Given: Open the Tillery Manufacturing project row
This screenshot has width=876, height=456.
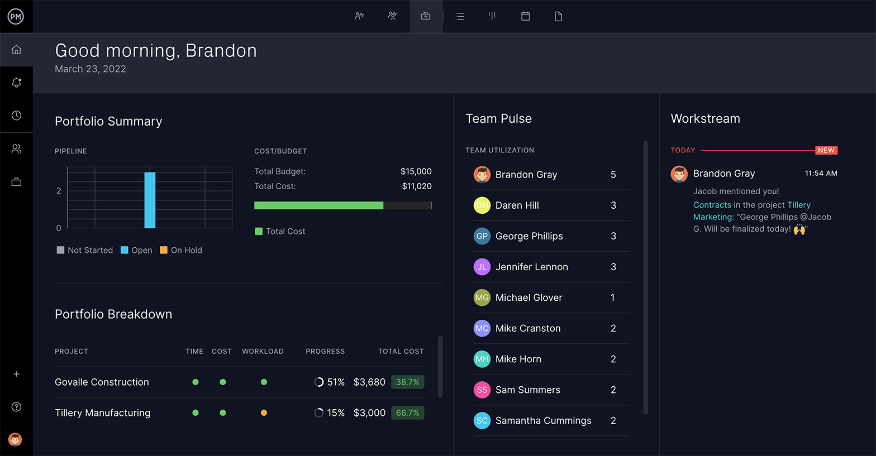Looking at the screenshot, I should pos(102,413).
